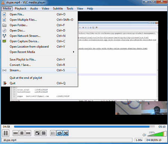Open the Video menu
Image resolution: width=168 pixels, height=144 pixels.
[x=45, y=9]
